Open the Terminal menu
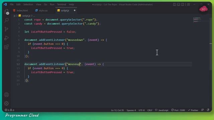This screenshot has width=214, height=120. tap(62, 4)
